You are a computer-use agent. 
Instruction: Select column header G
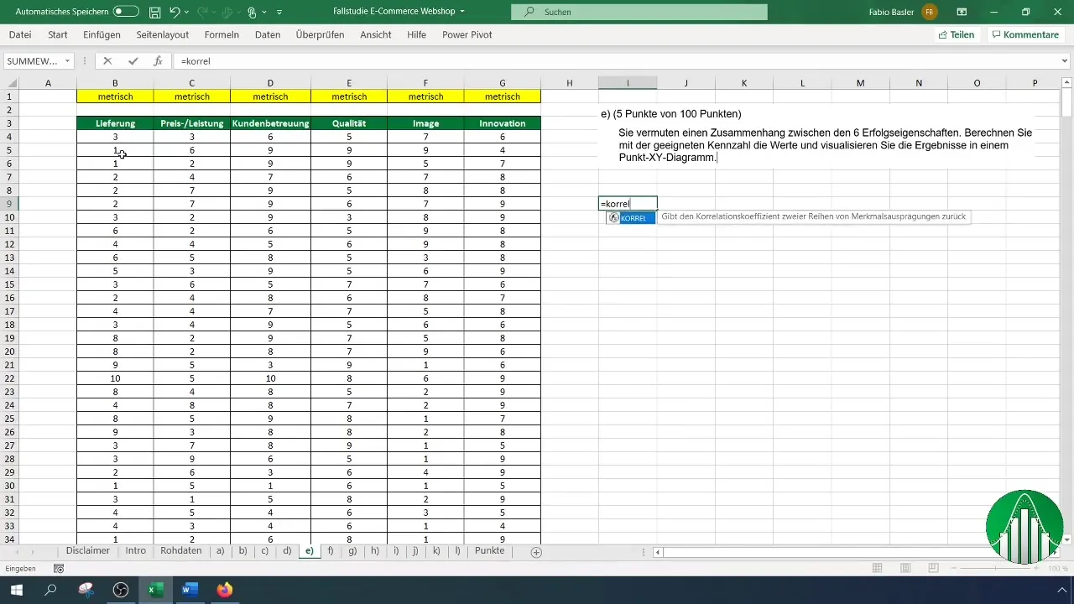tap(503, 82)
